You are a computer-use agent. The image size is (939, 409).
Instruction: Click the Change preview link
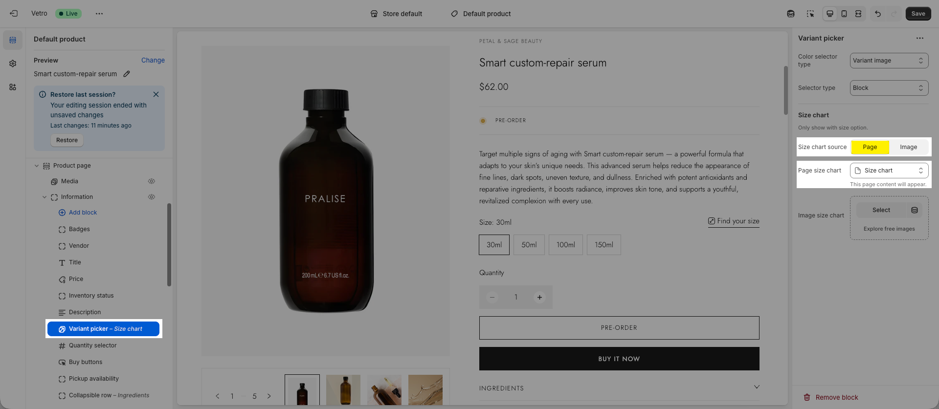click(153, 60)
